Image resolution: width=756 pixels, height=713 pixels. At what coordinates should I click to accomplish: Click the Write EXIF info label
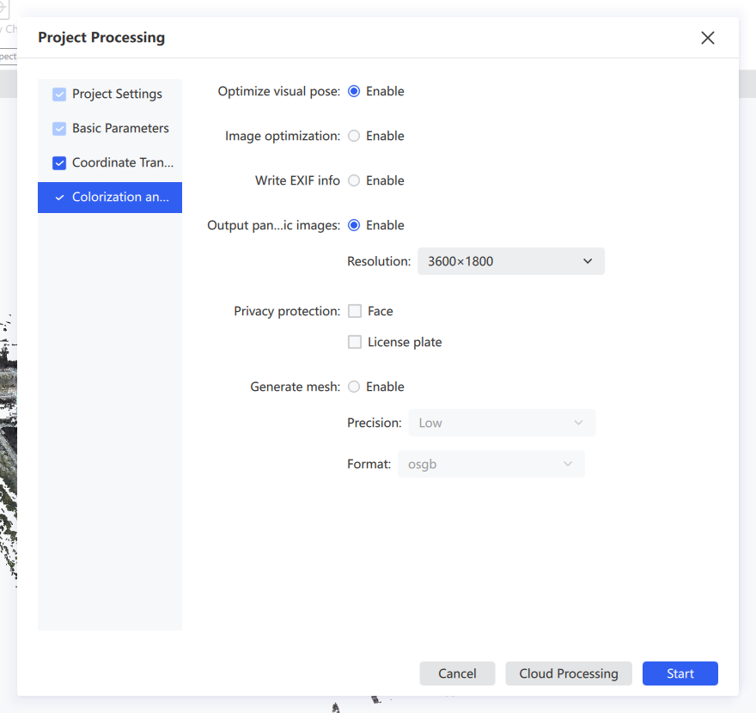pyautogui.click(x=297, y=180)
